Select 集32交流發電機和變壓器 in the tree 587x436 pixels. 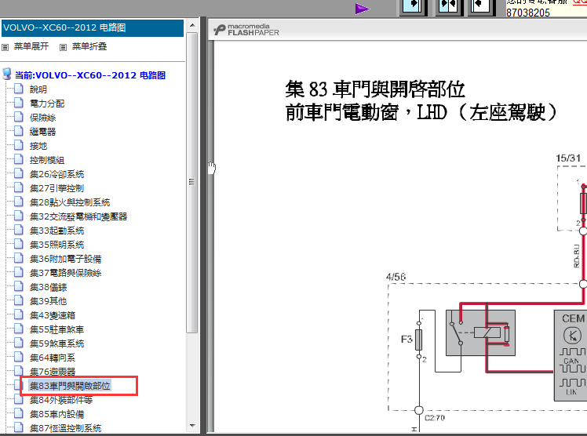[78, 216]
